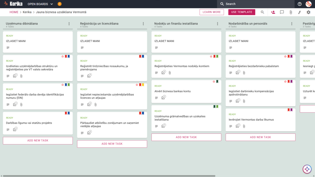Click the horizontal scrollbar at bottom

(109, 176)
